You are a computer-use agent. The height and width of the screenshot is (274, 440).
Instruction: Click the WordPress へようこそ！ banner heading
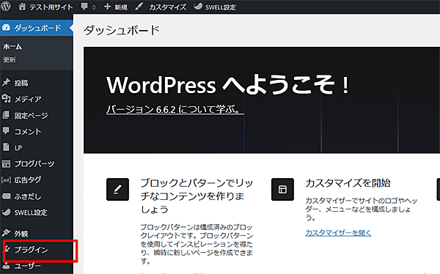click(227, 85)
